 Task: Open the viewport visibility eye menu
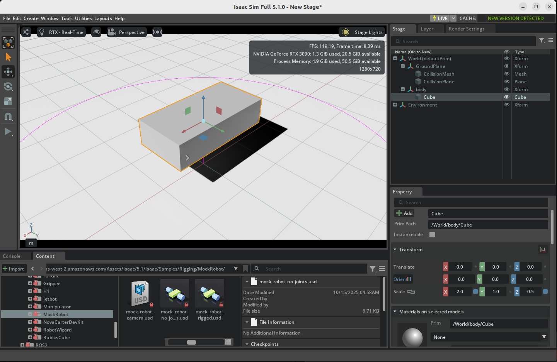96,32
